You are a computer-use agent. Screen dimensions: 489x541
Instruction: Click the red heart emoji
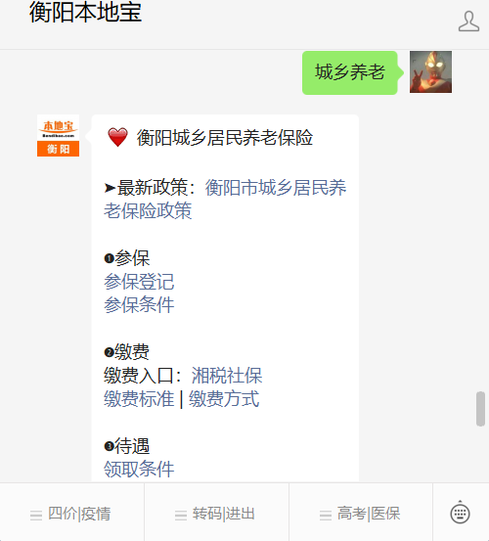117,137
